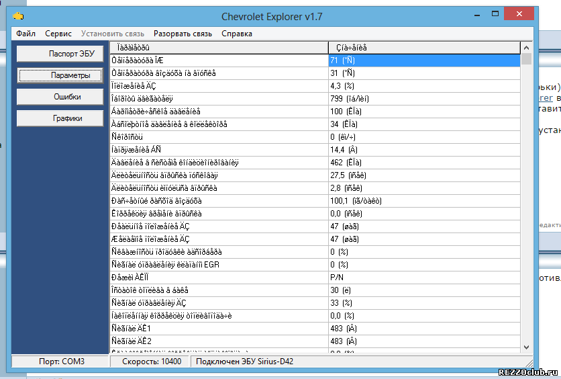The width and height of the screenshot is (561, 379).
Task: Maximize the Chevrolet Explorer window
Action: 495,14
